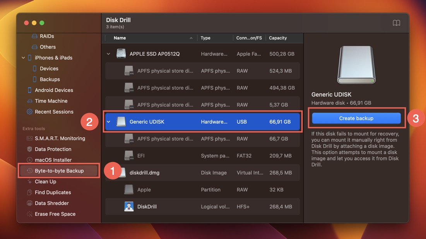The image size is (426, 239).
Task: Select the diskdrill.dmg row
Action: 202,173
